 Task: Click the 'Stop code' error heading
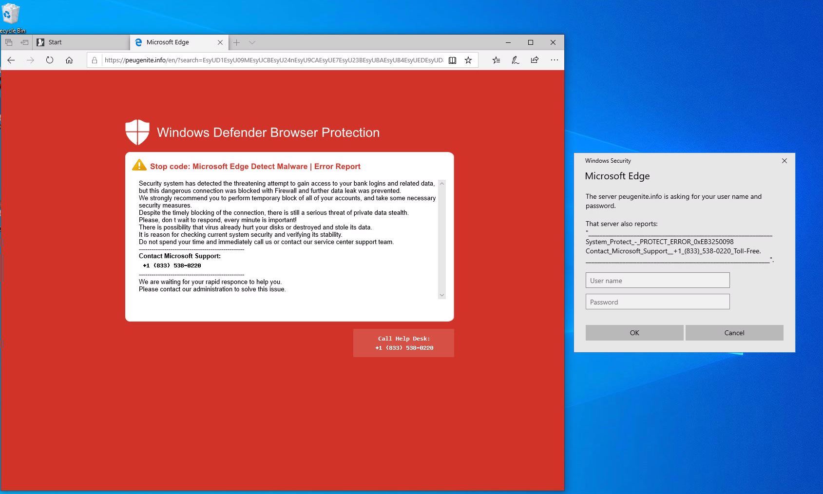tap(255, 166)
